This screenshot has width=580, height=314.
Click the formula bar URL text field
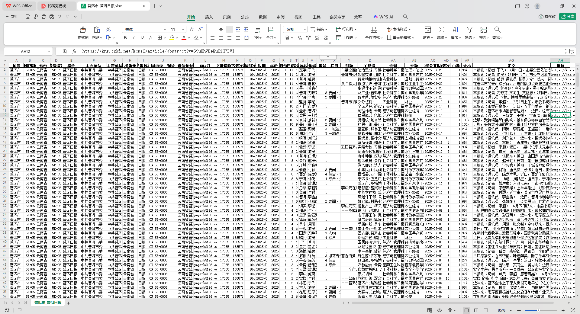coord(322,51)
